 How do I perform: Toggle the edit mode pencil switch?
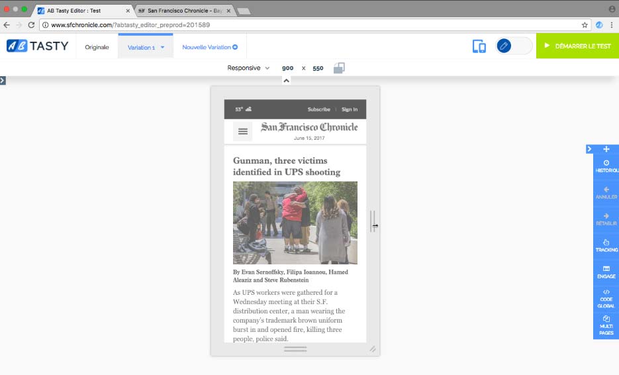pyautogui.click(x=514, y=46)
